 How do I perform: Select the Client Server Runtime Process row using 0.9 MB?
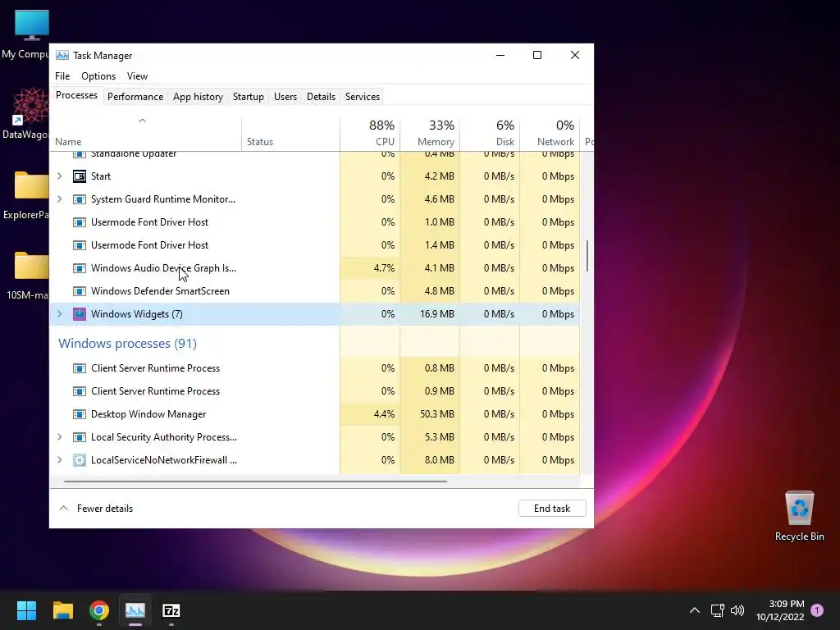pos(315,391)
